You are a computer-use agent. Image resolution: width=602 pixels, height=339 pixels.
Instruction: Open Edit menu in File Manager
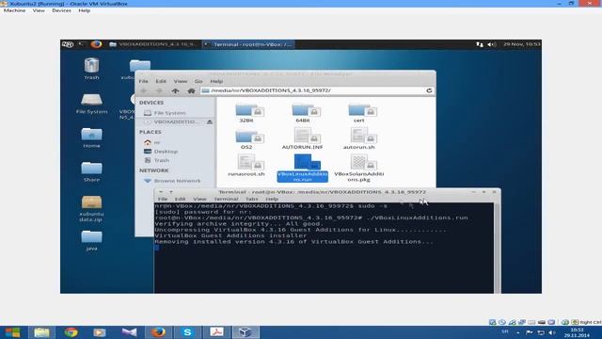161,81
